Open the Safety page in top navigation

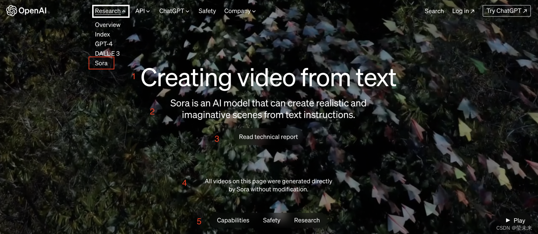(x=207, y=11)
